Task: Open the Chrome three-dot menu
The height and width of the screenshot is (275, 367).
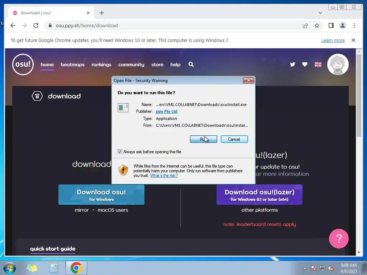Action: click(354, 25)
